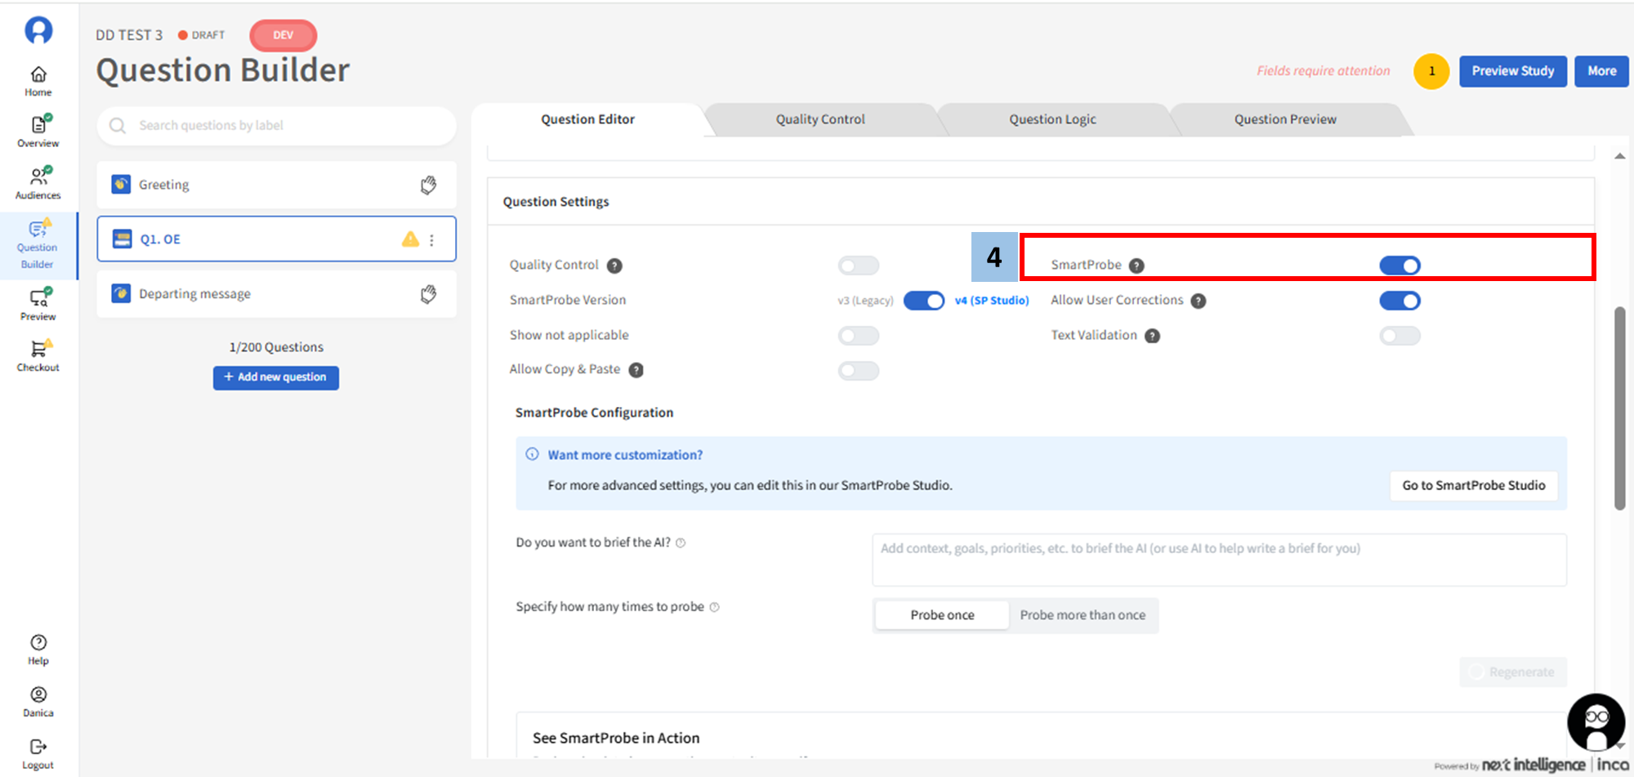Go to the Overview sidebar icon

tap(38, 125)
